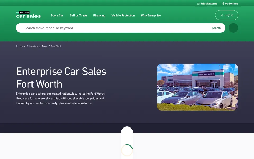The image size is (254, 159).
Task: Open Our Locations link
Action: tap(230, 3)
